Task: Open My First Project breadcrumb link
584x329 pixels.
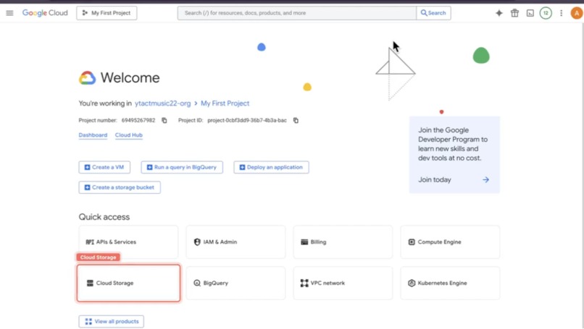Action: [x=225, y=103]
